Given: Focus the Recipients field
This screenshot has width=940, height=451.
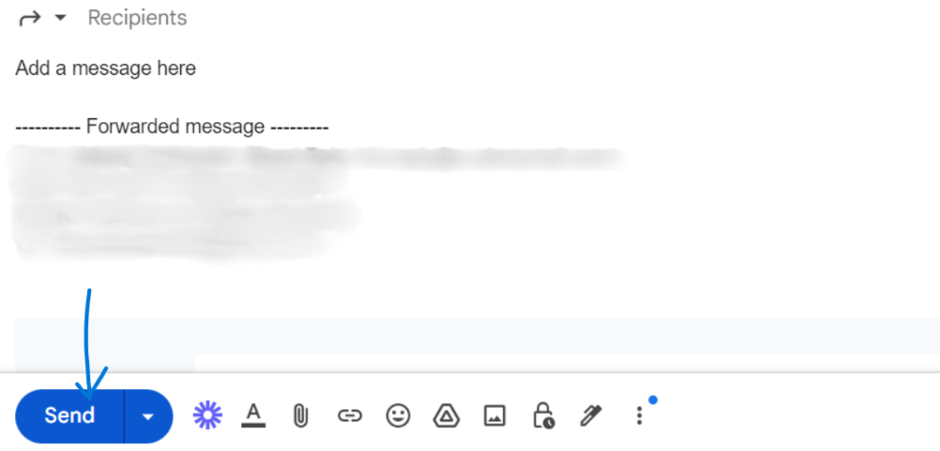Looking at the screenshot, I should pos(137,18).
